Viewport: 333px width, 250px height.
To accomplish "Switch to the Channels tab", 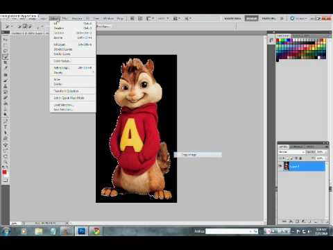I will [297, 147].
